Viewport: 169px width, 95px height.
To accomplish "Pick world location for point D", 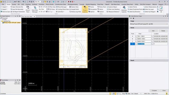I will [x=153, y=44].
